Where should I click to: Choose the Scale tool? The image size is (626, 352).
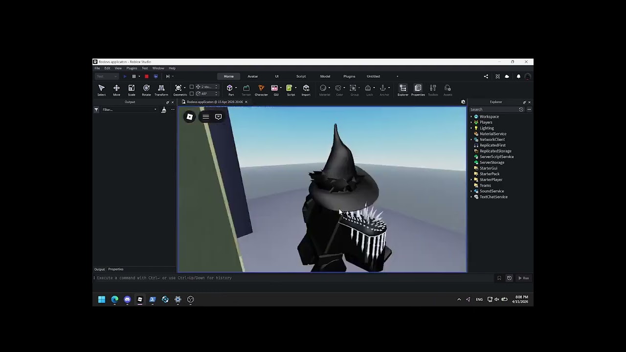[131, 88]
